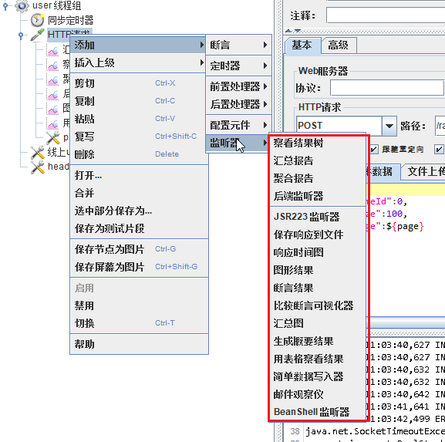Choose 删除 from context menu
Viewport: 445px width, 442px height.
click(x=138, y=154)
